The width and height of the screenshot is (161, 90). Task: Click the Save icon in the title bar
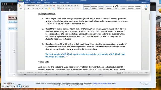tap(30, 0)
